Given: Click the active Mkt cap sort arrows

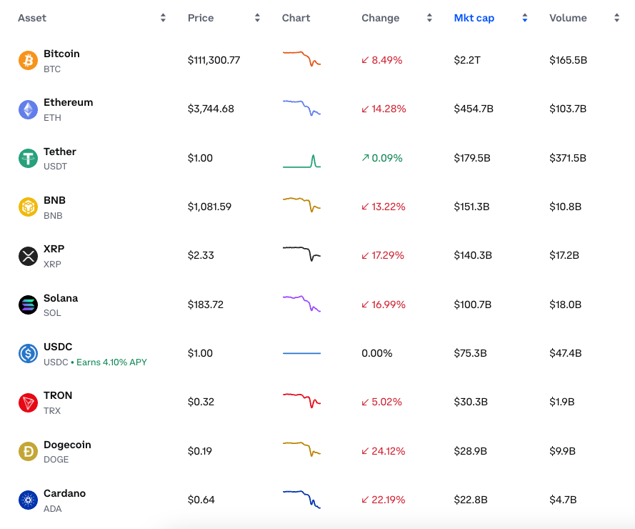Looking at the screenshot, I should [x=525, y=18].
